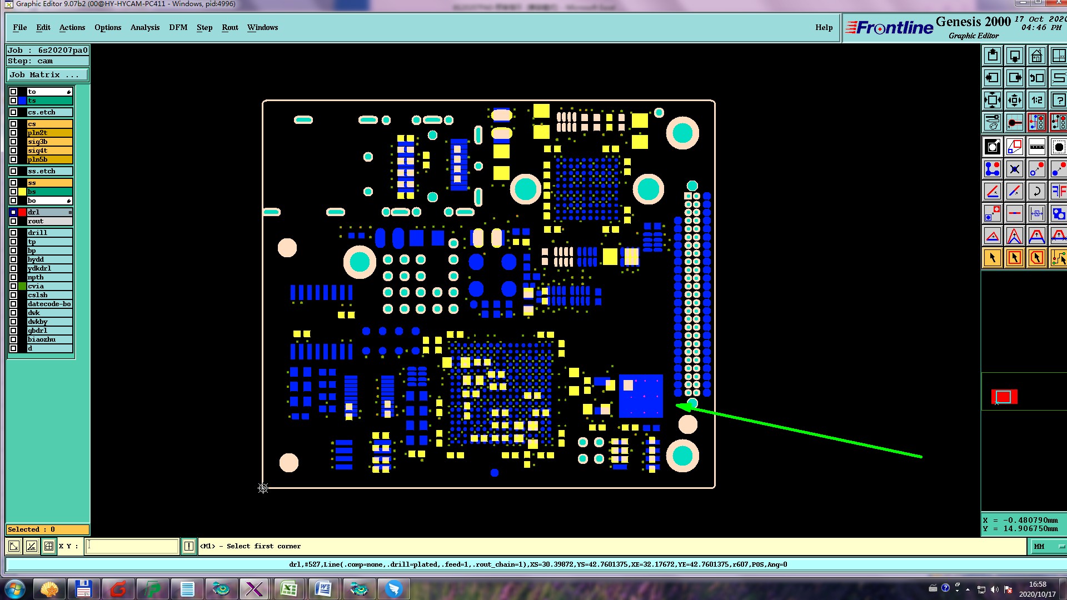
Task: Expand the drl layer options marker
Action: point(70,212)
